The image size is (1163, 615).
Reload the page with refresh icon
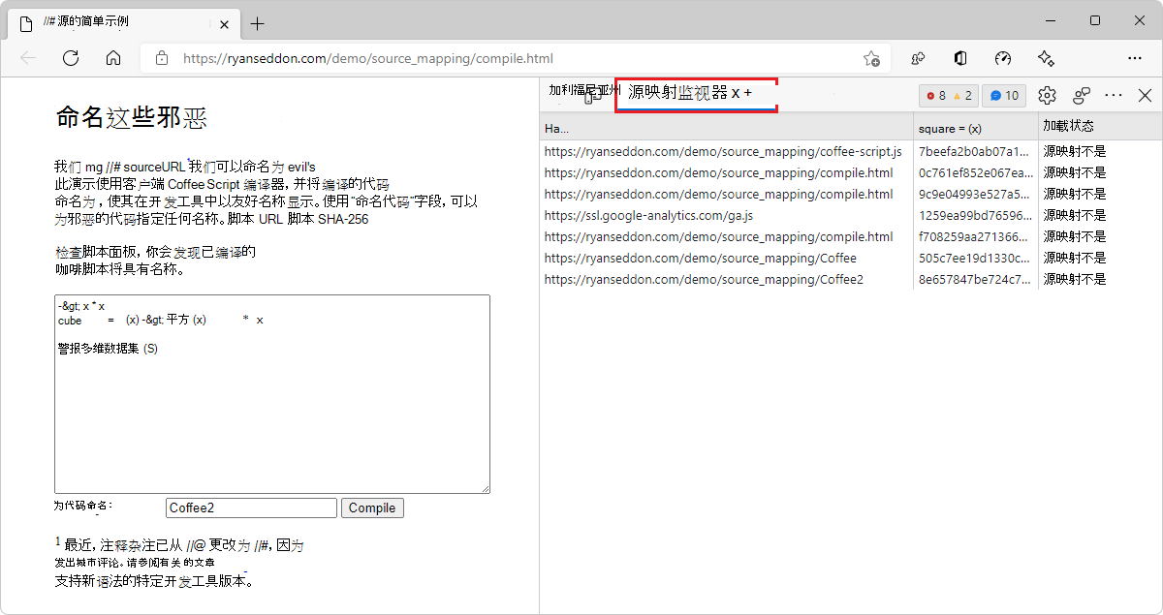(x=71, y=58)
